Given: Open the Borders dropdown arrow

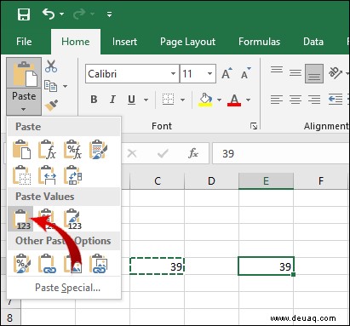Looking at the screenshot, I should pyautogui.click(x=182, y=100).
